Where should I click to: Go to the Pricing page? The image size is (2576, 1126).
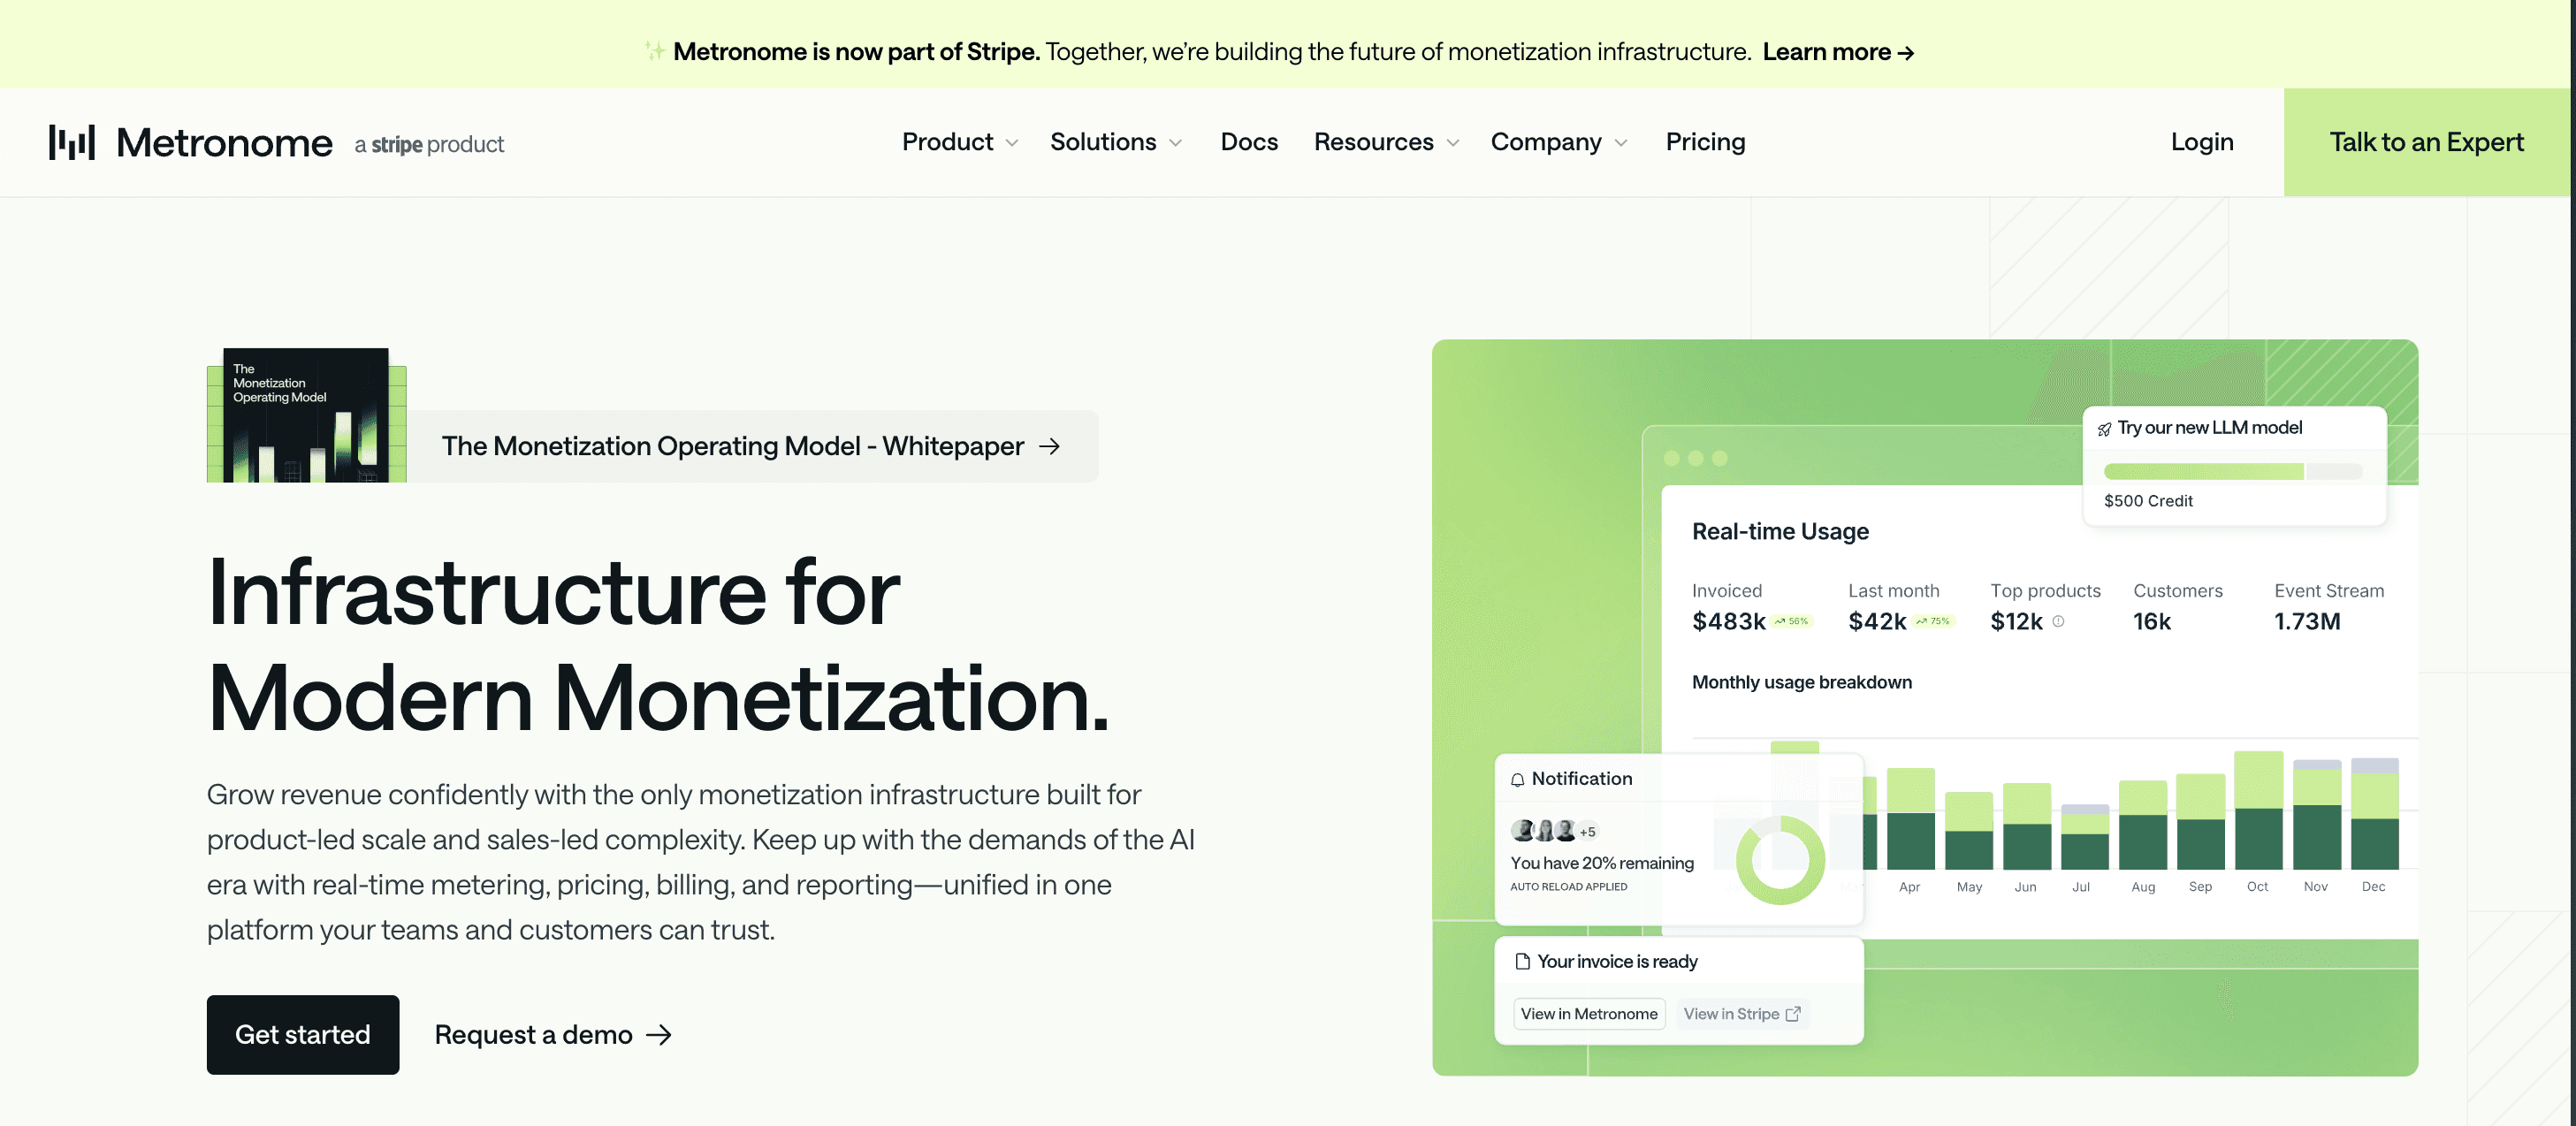pyautogui.click(x=1705, y=142)
